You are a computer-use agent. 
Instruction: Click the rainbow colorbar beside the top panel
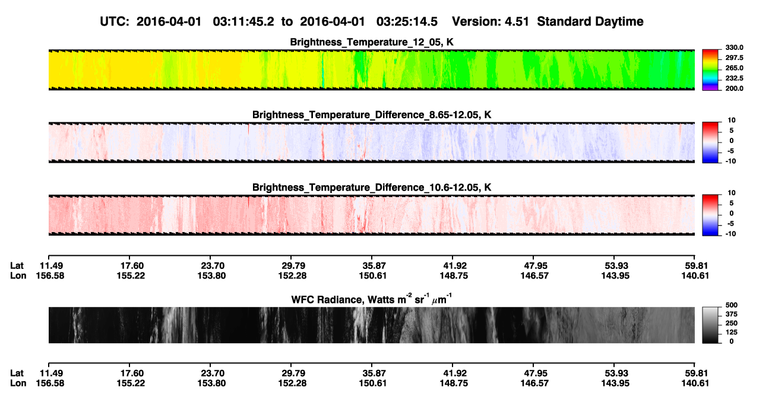coord(710,70)
